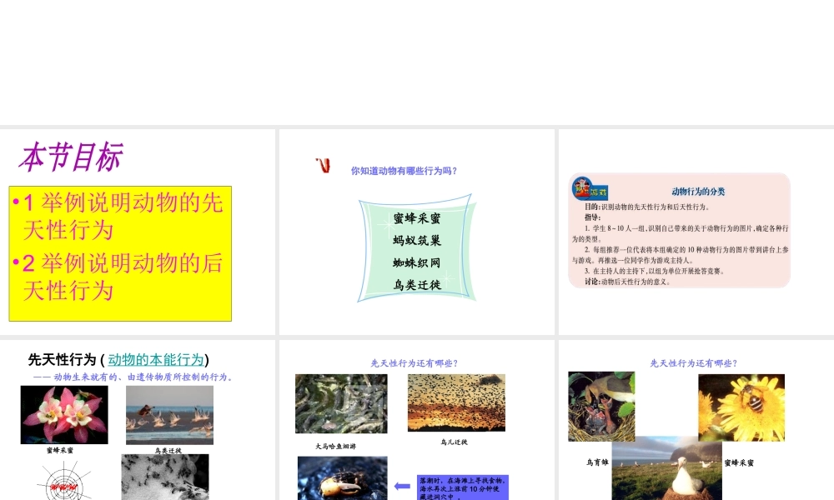Image resolution: width=834 pixels, height=500 pixels.
Task: Click the blue text box about 落潮时
Action: 463,487
